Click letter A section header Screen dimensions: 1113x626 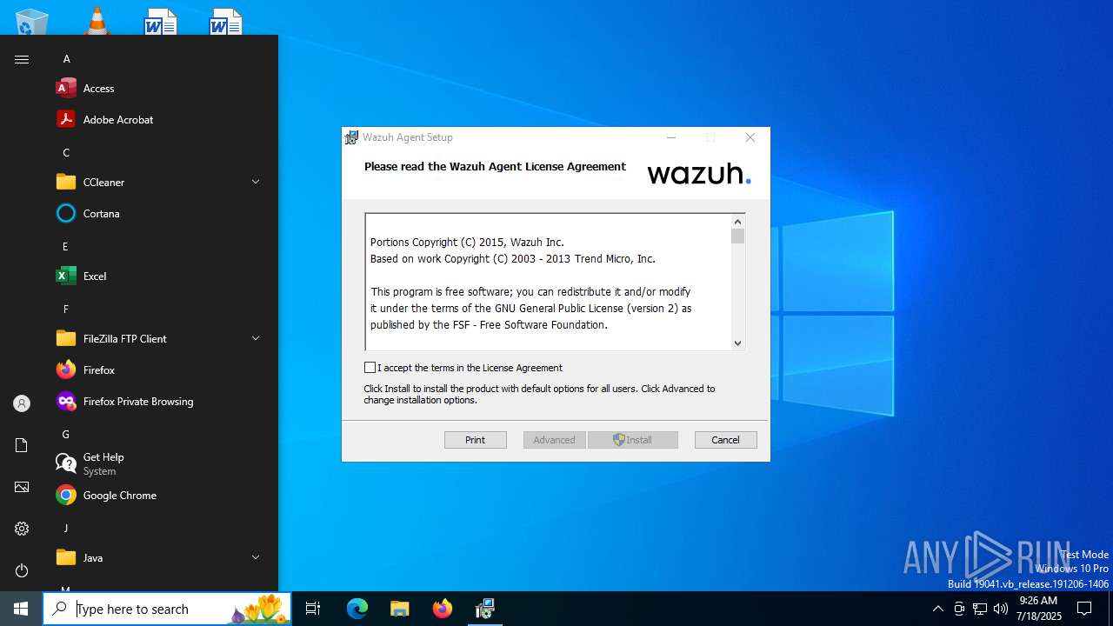(x=66, y=59)
